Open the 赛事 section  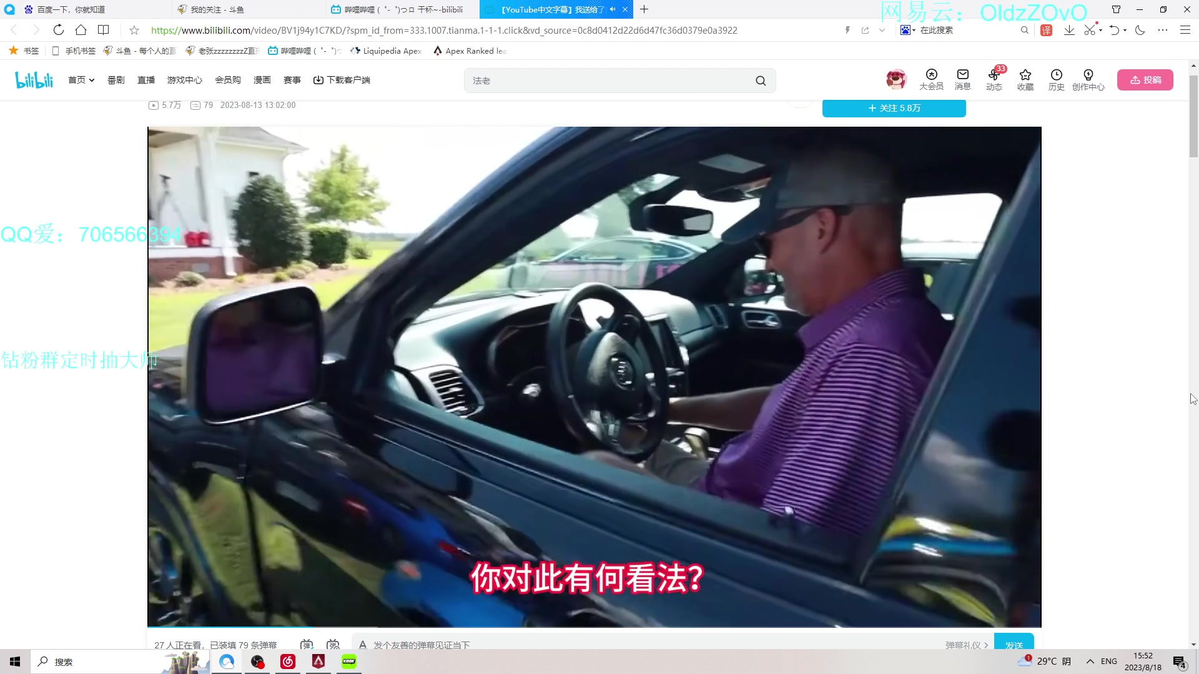pyautogui.click(x=292, y=80)
